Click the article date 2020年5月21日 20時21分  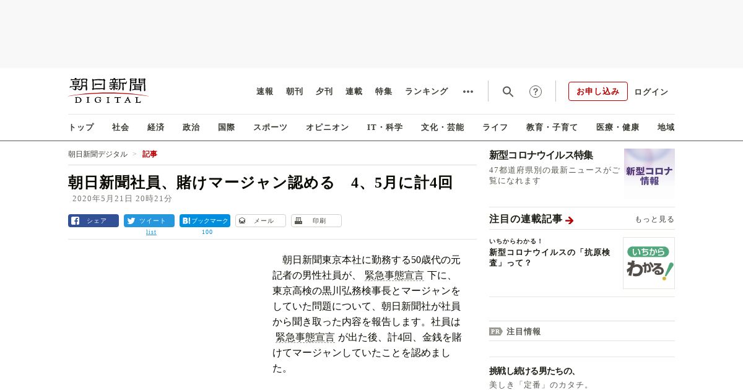pos(122,199)
